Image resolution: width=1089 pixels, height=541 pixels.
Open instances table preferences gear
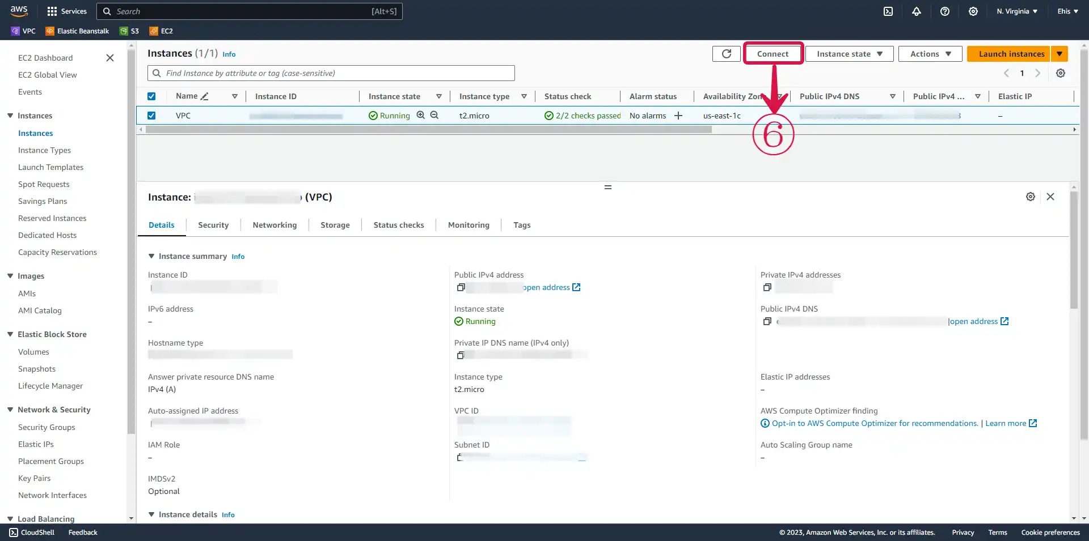[x=1061, y=73]
